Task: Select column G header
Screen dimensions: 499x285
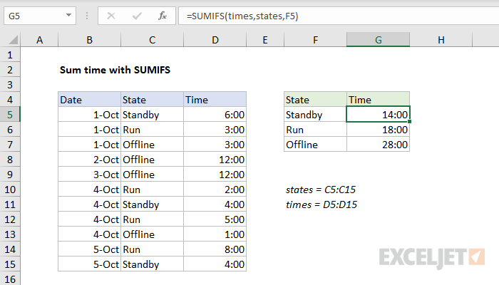Action: coord(378,40)
